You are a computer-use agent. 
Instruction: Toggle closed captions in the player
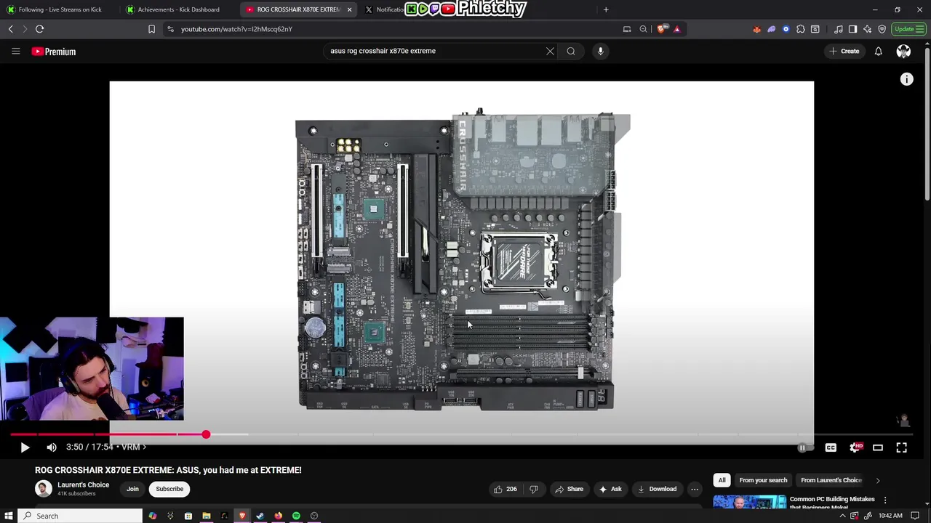[x=831, y=447]
